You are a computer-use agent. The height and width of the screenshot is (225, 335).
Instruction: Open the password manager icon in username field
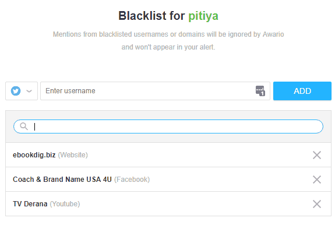click(x=260, y=91)
